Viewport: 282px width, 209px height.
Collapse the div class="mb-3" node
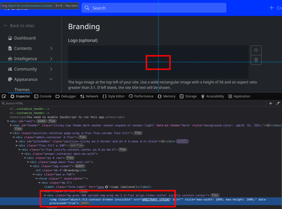(x=39, y=183)
